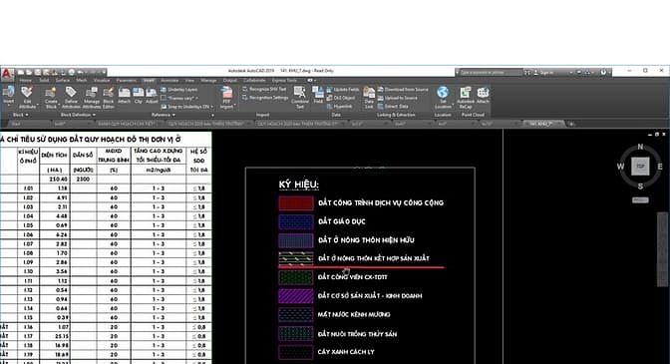Image resolution: width=670 pixels, height=364 pixels.
Task: Switch to the Output ribbon tab
Action: pos(230,81)
